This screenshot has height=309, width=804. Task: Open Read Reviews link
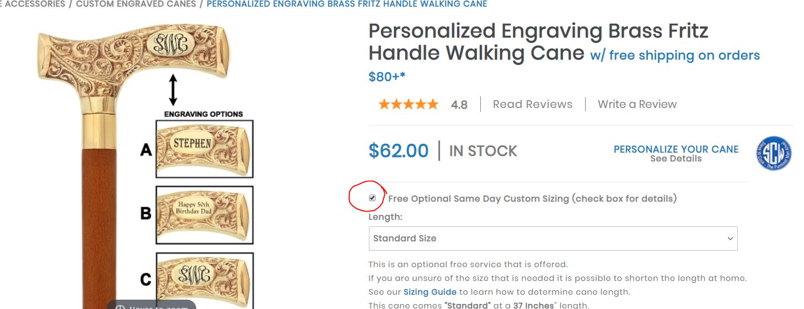click(533, 104)
